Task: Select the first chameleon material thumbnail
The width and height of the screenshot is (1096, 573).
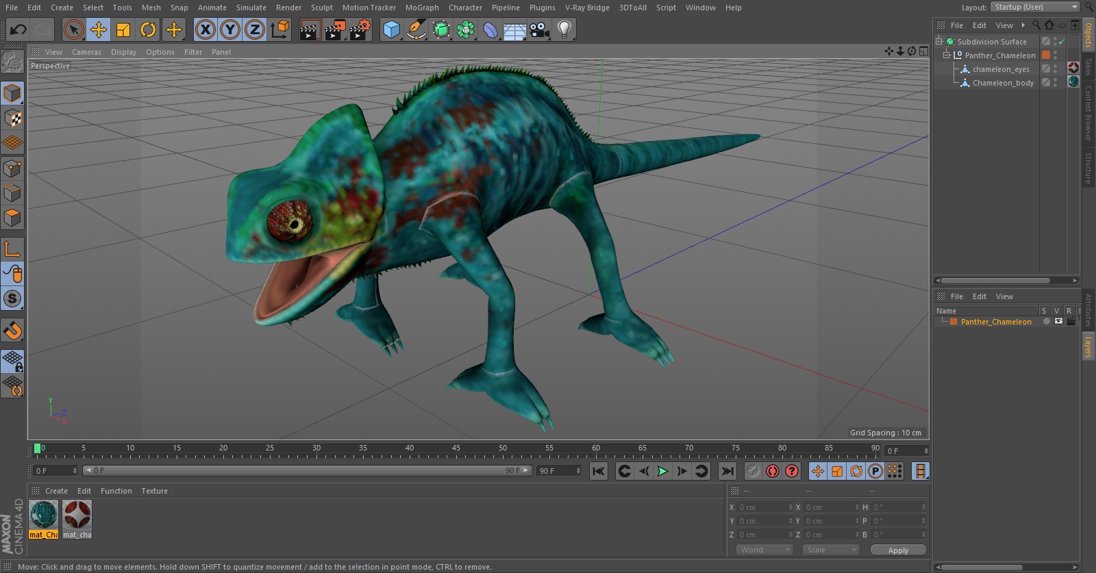Action: pos(44,515)
